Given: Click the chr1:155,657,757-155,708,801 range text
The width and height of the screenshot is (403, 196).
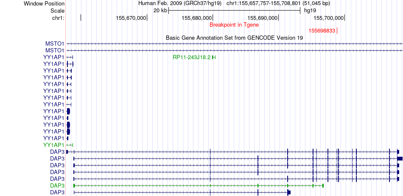Looking at the screenshot, I should tap(263, 3).
